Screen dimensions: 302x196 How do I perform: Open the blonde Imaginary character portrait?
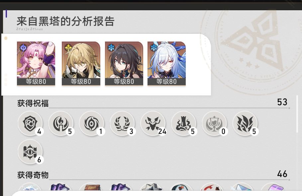(81, 63)
